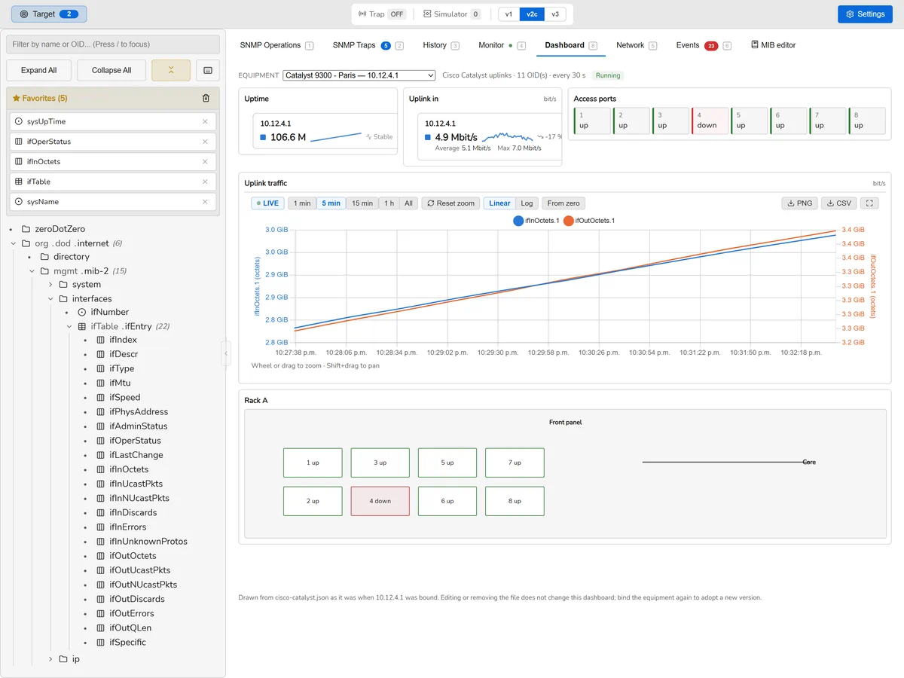904x678 pixels.
Task: Click the directory folder icon
Action: pos(44,257)
